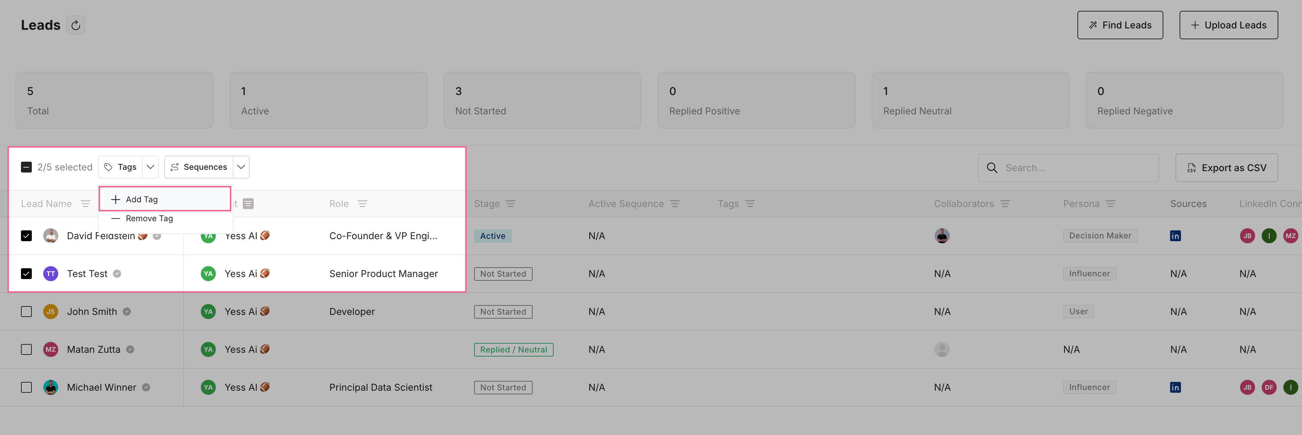The image size is (1302, 435).
Task: Click the Replied / Neutral stage badge
Action: coord(513,349)
